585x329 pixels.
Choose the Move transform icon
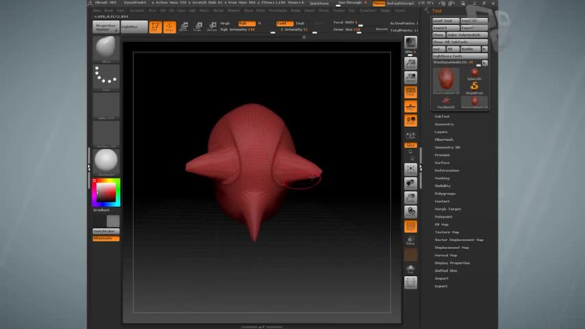(183, 27)
